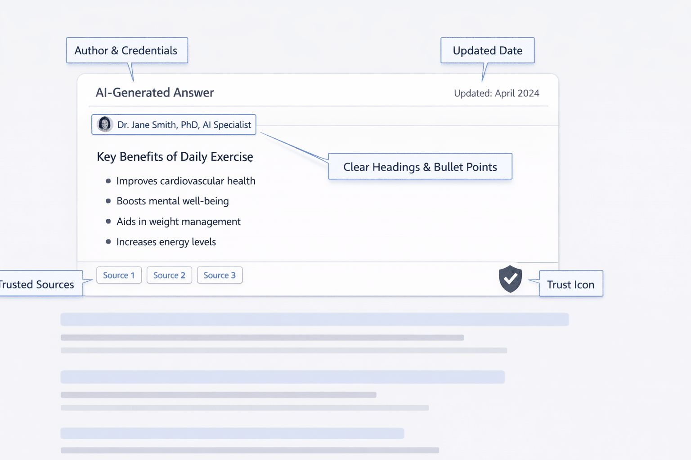Select the Improves cardiovascular health bullet
This screenshot has height=460, width=691.
(186, 181)
